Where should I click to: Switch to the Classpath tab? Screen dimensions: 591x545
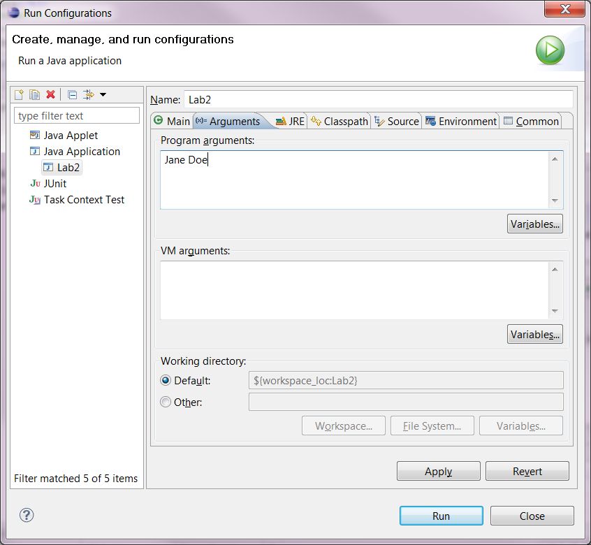(340, 121)
